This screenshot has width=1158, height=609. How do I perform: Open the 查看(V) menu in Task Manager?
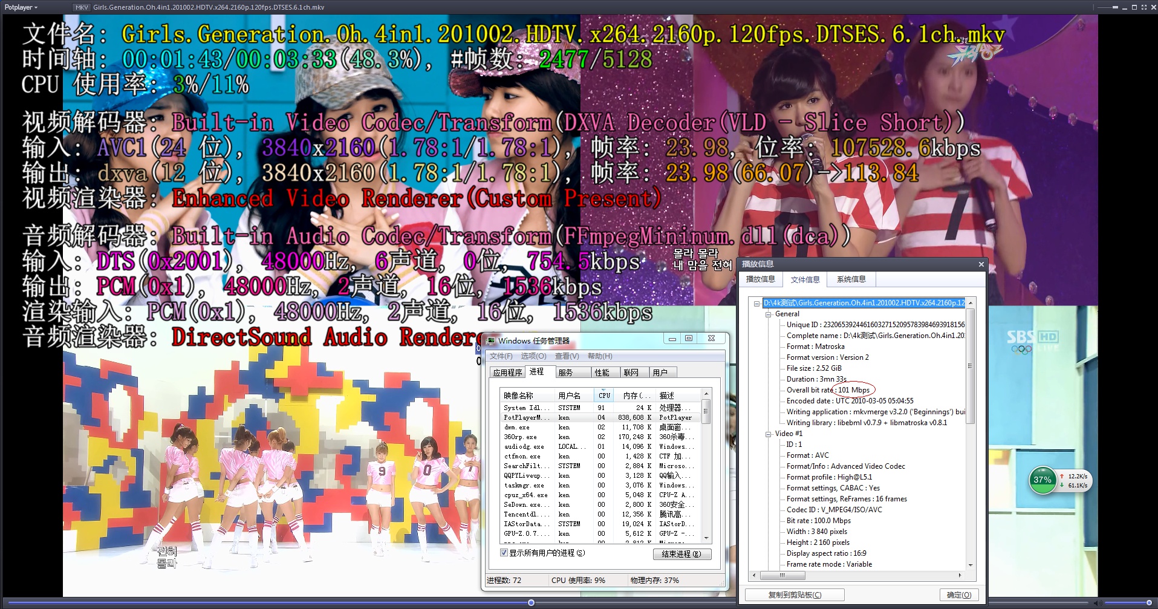click(567, 356)
